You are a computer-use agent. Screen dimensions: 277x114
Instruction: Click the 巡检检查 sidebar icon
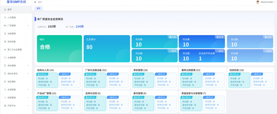5,42
